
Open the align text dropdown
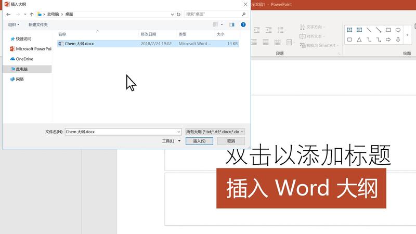[313, 36]
